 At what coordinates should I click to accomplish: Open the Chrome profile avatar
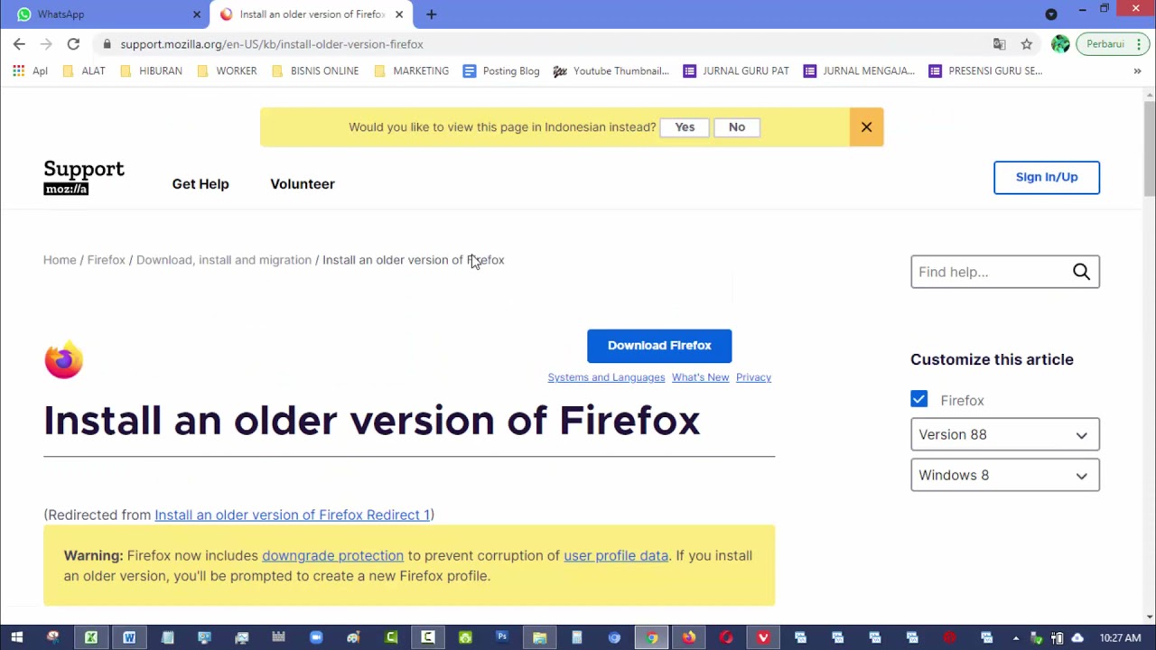coord(1060,43)
